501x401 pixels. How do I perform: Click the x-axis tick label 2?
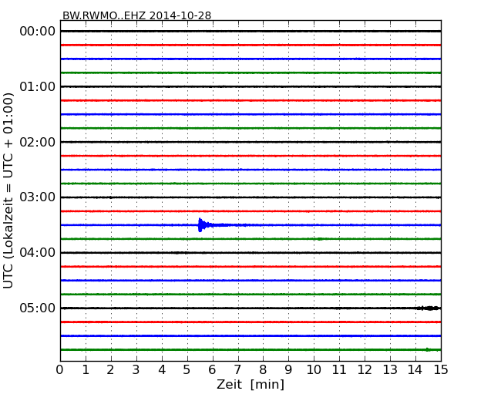click(111, 370)
